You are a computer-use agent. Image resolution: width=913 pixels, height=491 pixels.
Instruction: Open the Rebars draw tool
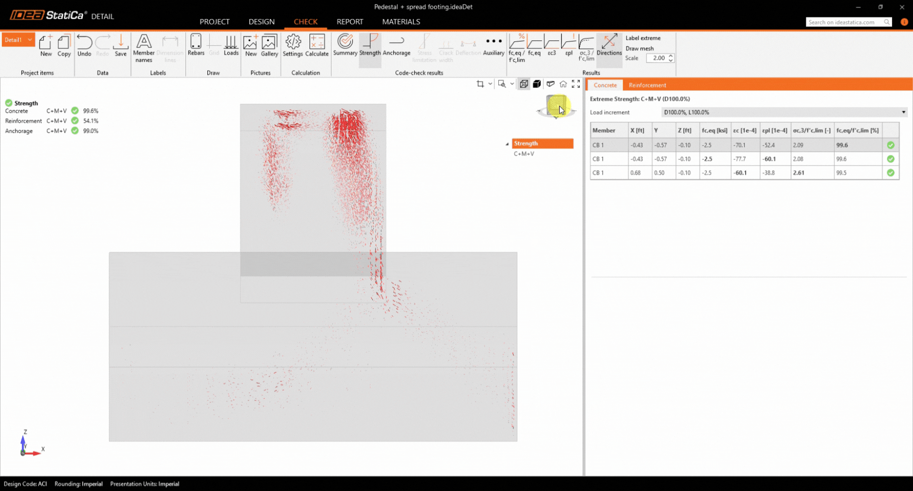pyautogui.click(x=196, y=46)
